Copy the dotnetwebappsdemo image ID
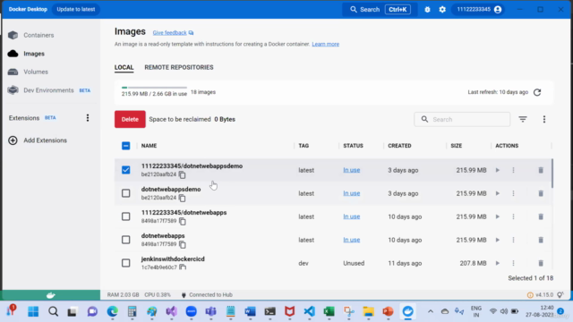 click(182, 199)
